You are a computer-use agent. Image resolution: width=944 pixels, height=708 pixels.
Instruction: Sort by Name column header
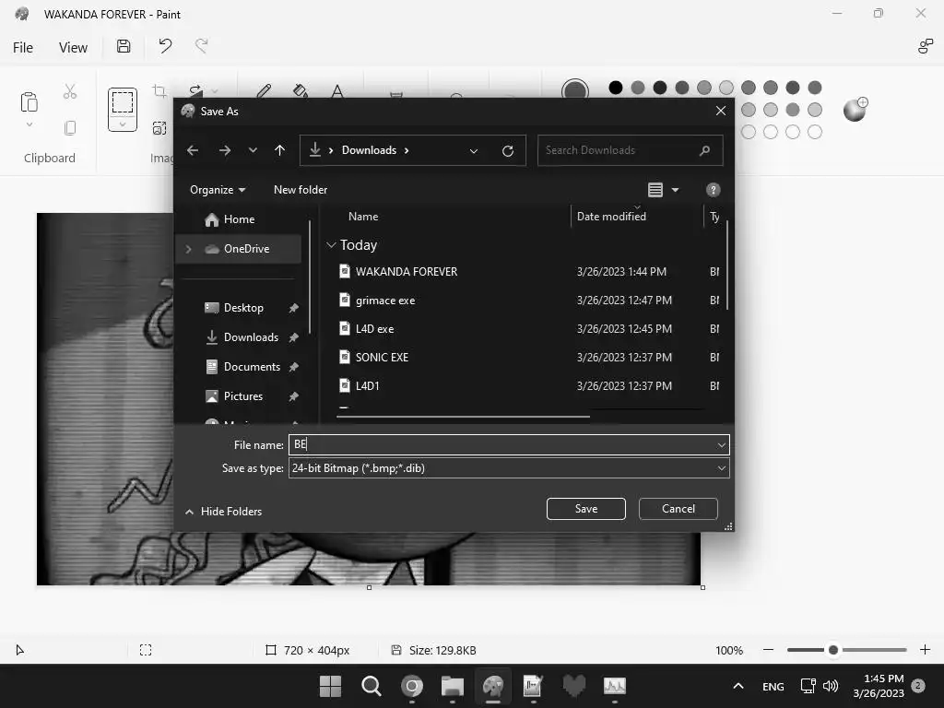pos(363,216)
